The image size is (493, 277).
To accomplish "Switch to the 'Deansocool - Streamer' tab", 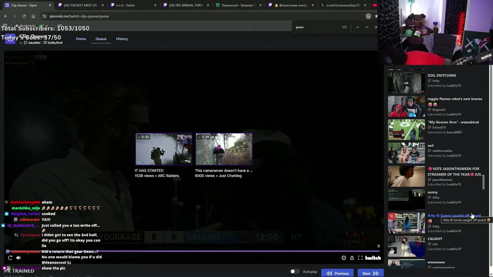I will (238, 5).
